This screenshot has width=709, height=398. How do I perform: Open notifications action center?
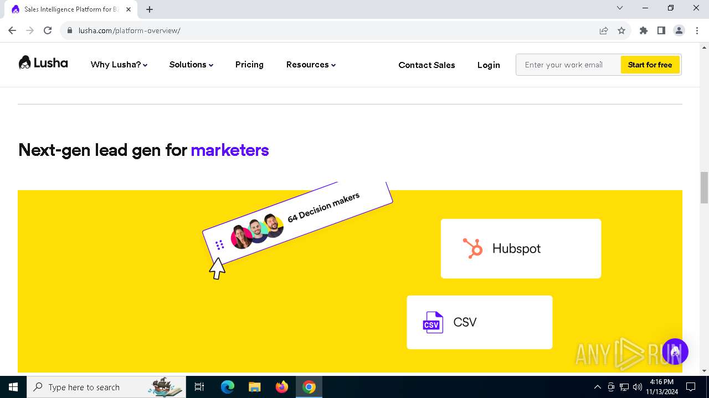click(x=691, y=387)
